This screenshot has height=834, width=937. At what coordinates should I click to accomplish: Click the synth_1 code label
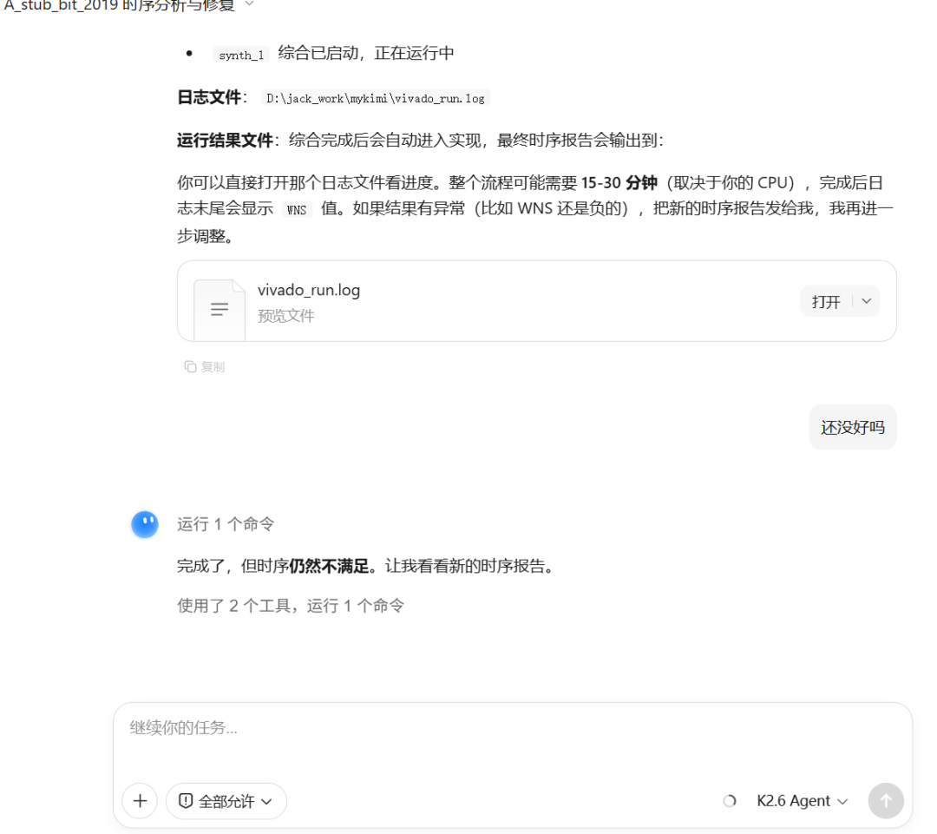tap(241, 55)
